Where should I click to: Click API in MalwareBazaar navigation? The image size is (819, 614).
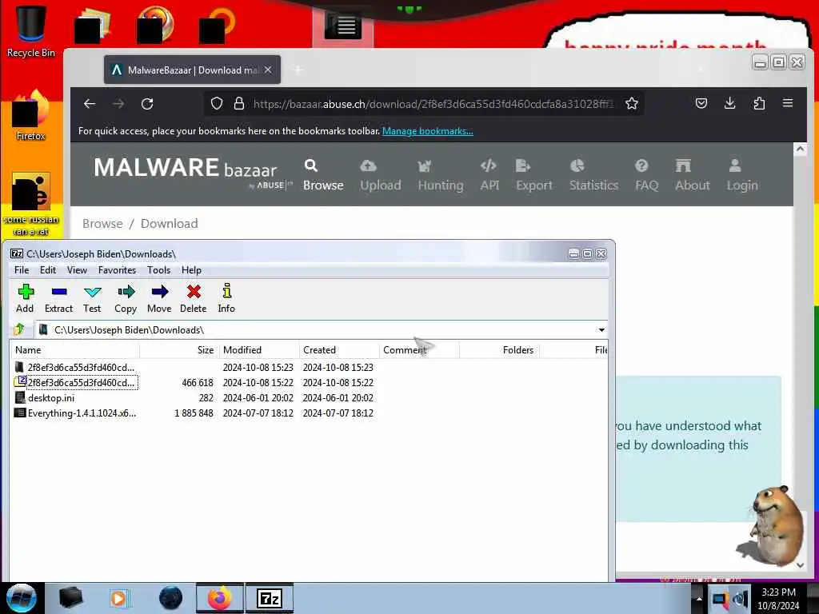pyautogui.click(x=489, y=176)
